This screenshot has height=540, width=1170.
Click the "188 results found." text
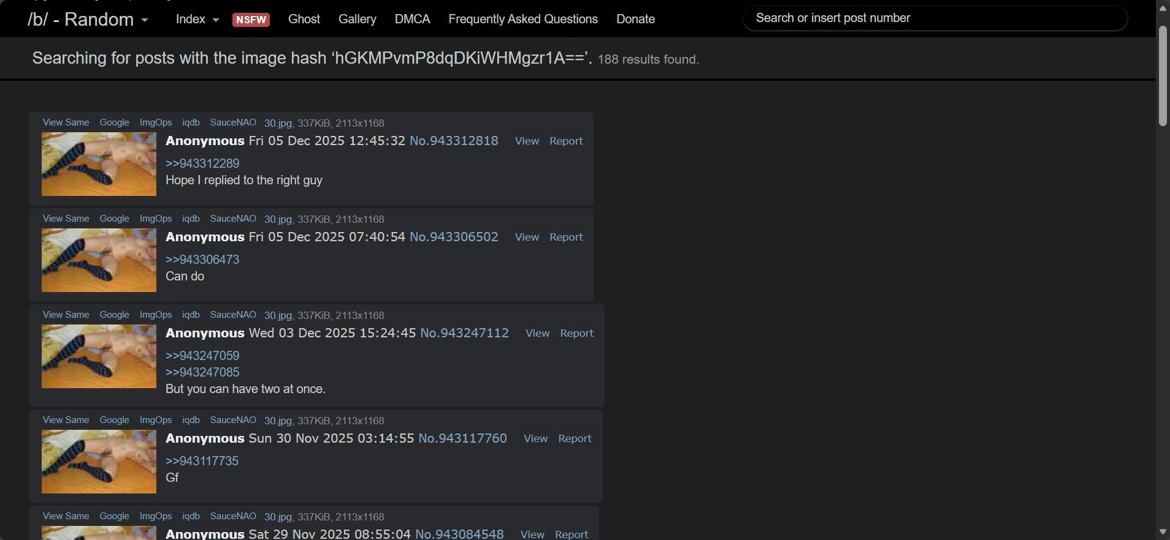(x=648, y=59)
